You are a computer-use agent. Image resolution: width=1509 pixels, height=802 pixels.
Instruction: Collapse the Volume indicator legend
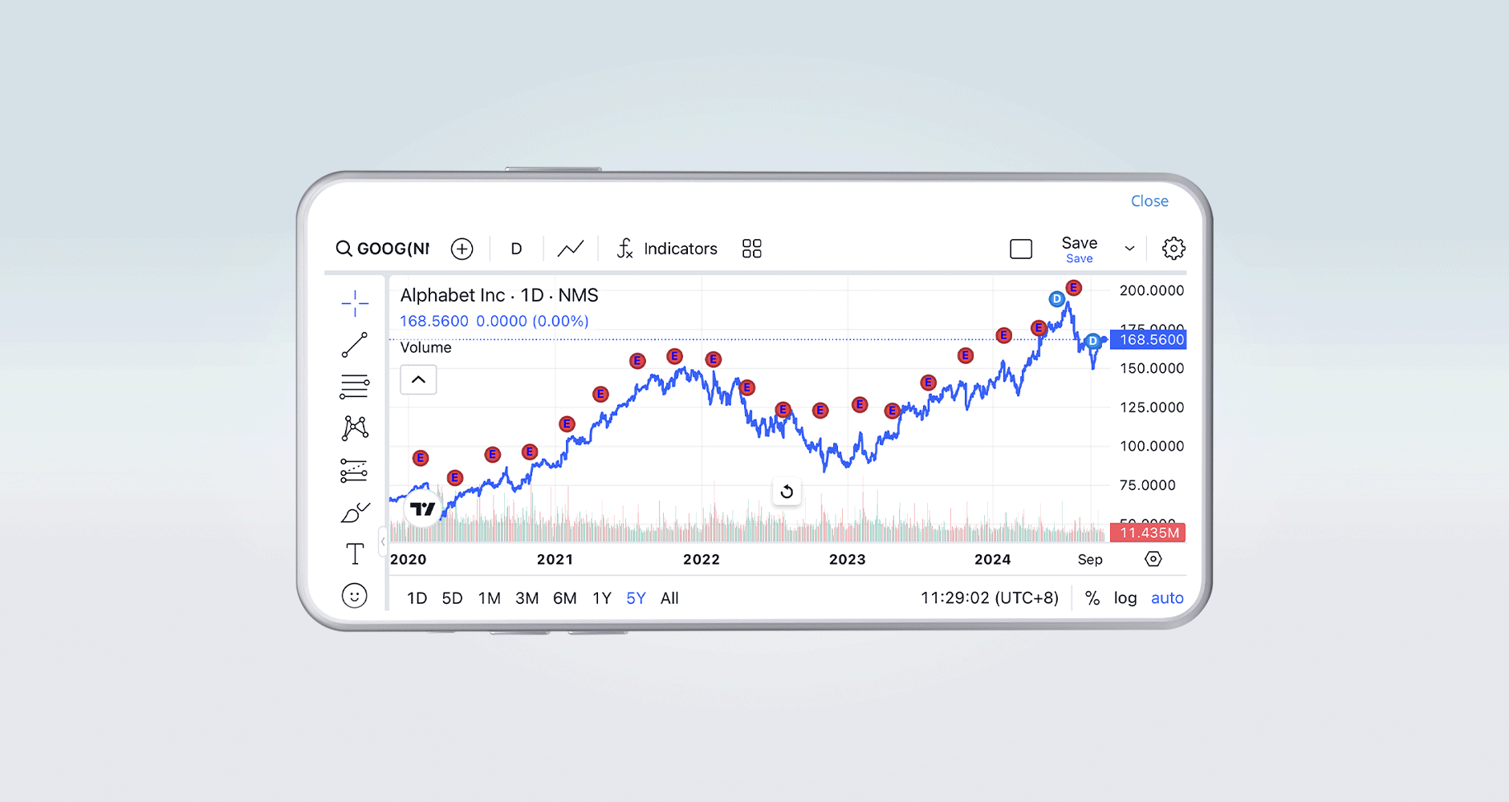(418, 379)
